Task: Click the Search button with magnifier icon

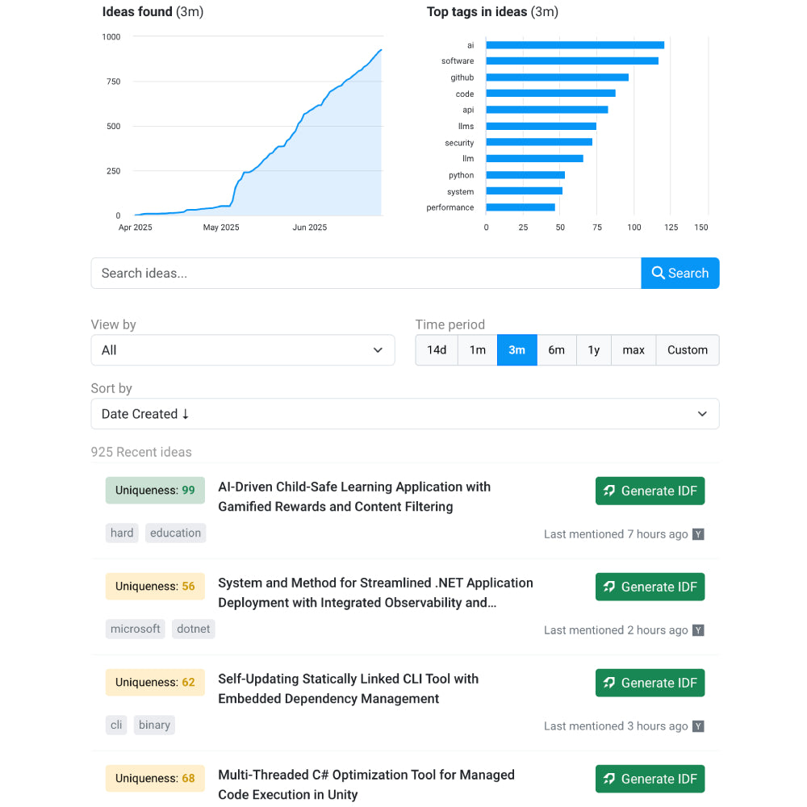Action: (679, 273)
